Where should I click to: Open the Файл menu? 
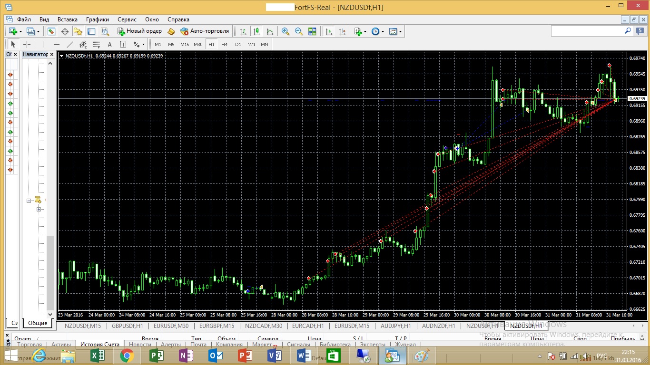(24, 19)
